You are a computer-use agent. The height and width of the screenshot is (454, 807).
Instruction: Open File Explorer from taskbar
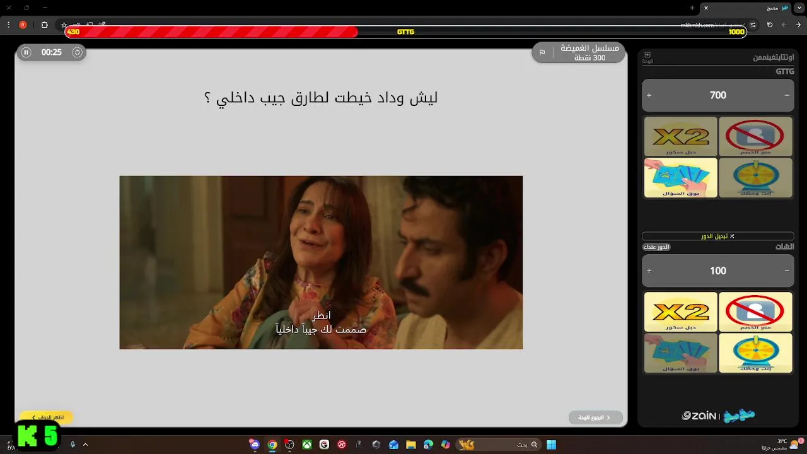click(x=411, y=445)
